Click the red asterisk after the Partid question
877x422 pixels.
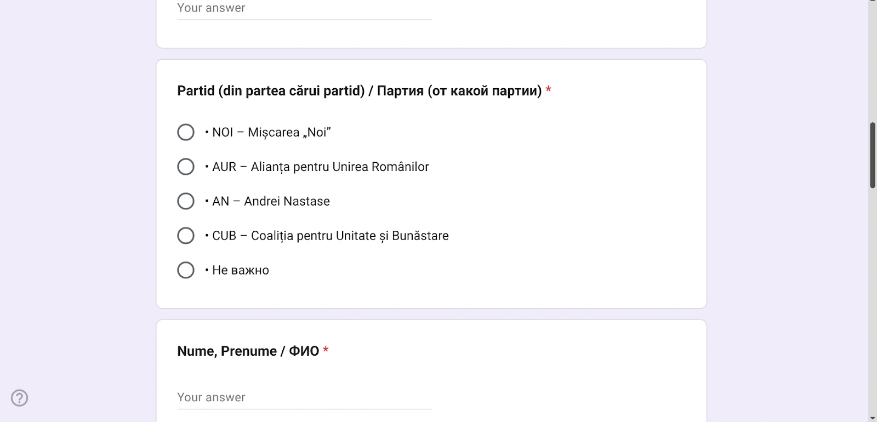[548, 90]
